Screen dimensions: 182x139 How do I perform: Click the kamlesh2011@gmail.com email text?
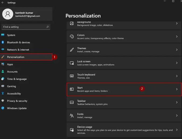click(x=28, y=16)
